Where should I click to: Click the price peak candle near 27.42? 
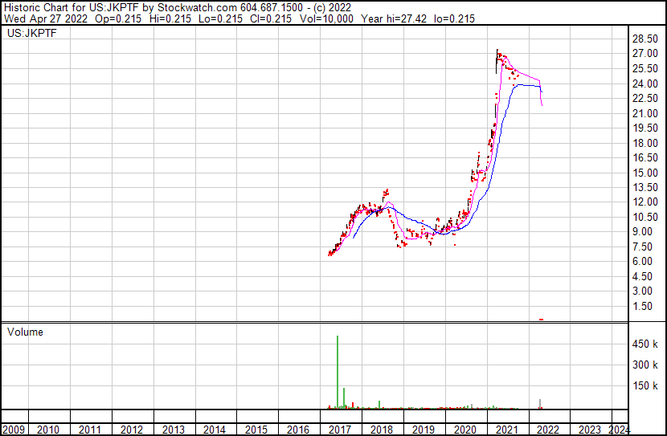(x=497, y=61)
